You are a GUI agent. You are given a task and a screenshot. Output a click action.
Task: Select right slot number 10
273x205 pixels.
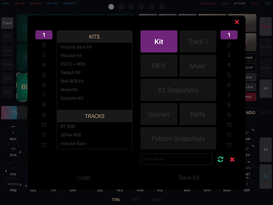(x=229, y=125)
